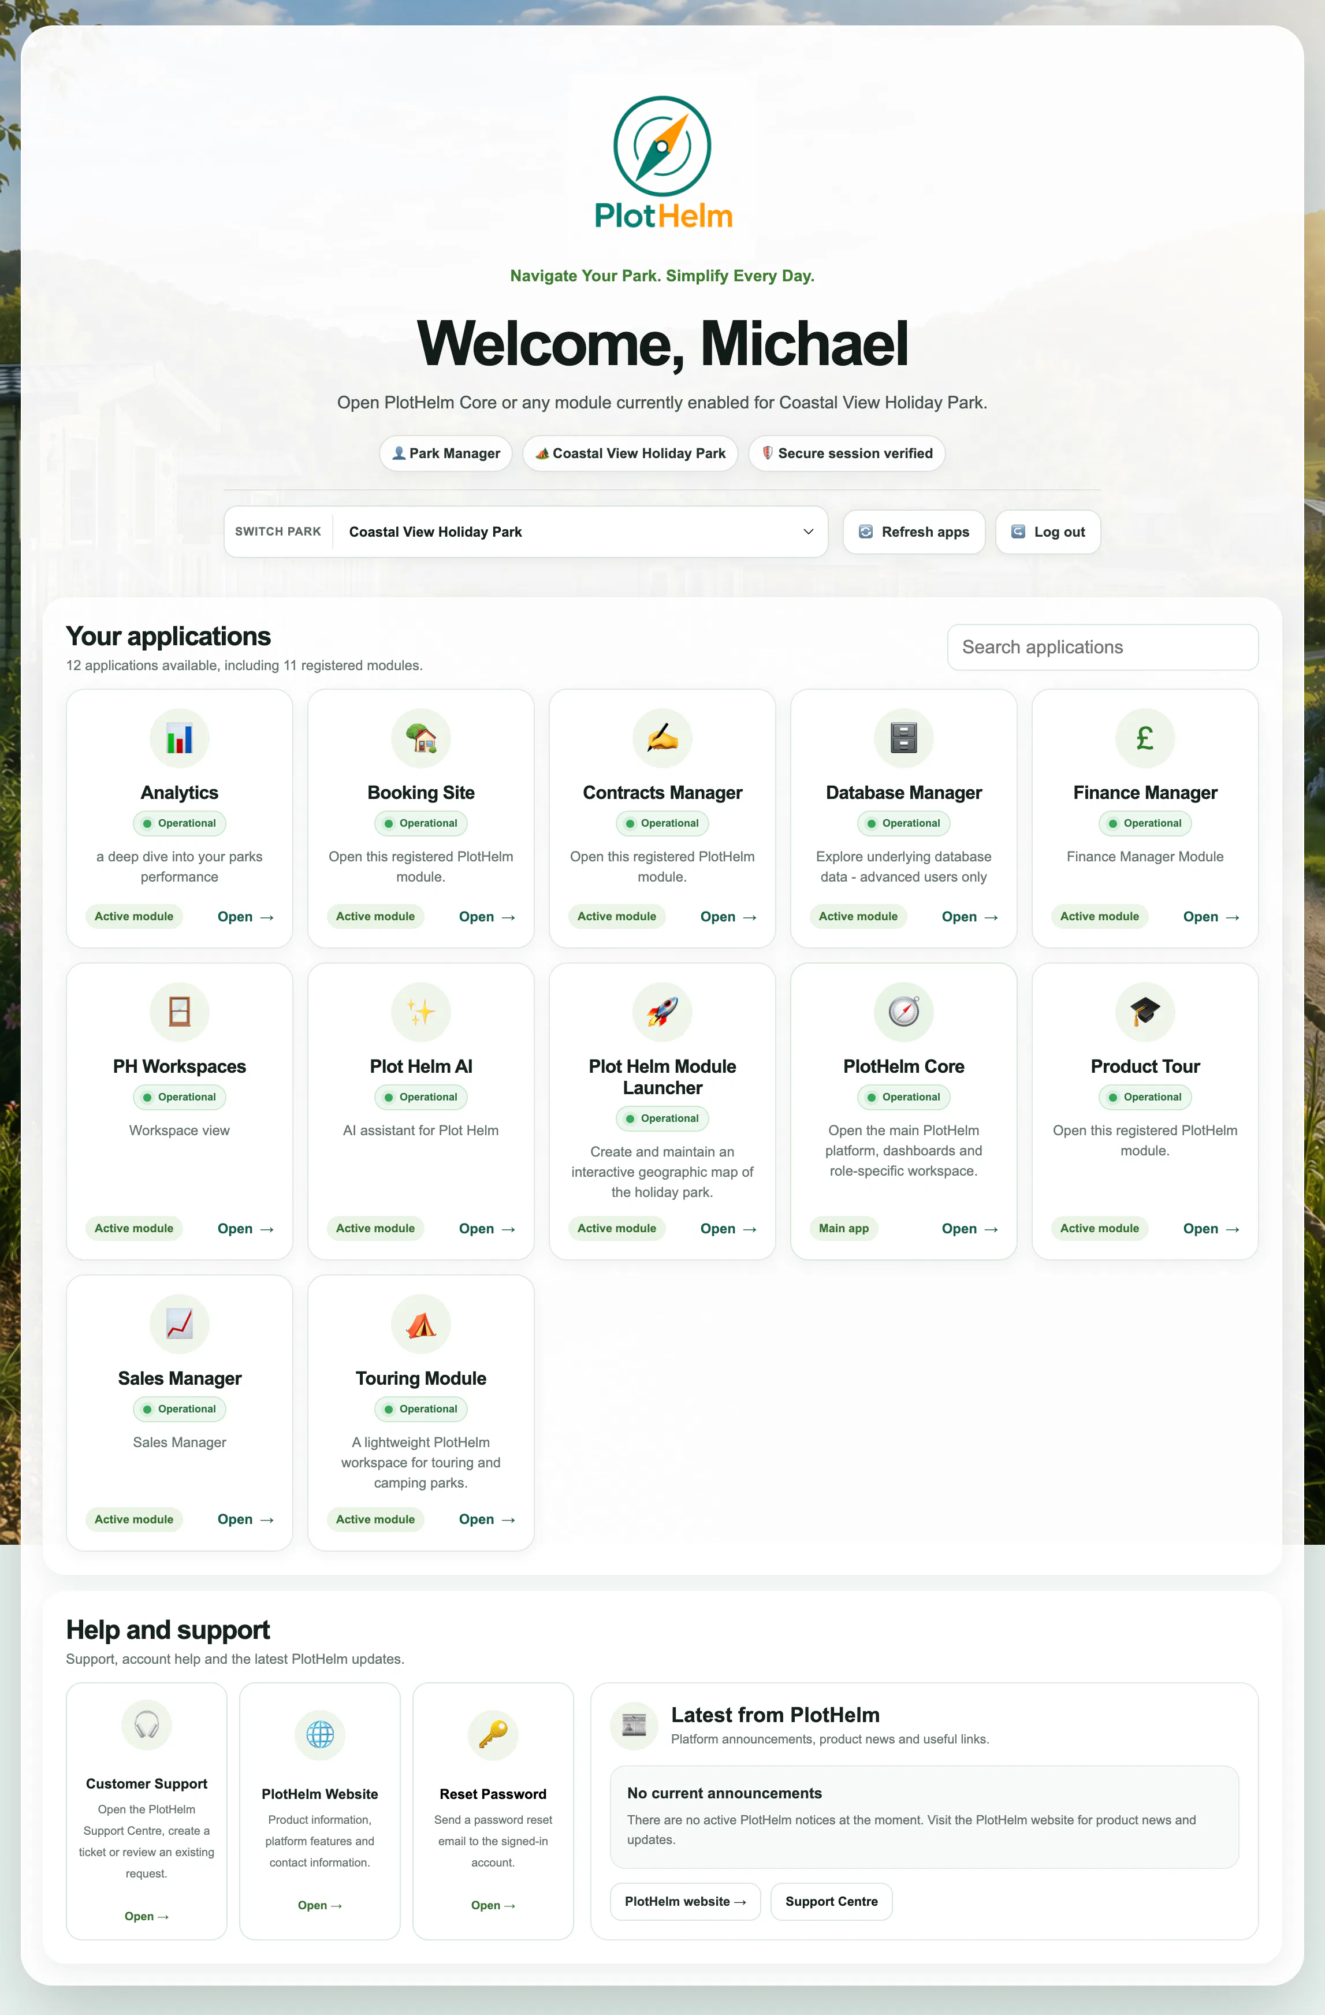
Task: Click Booking Site Active module tag
Action: 375,917
